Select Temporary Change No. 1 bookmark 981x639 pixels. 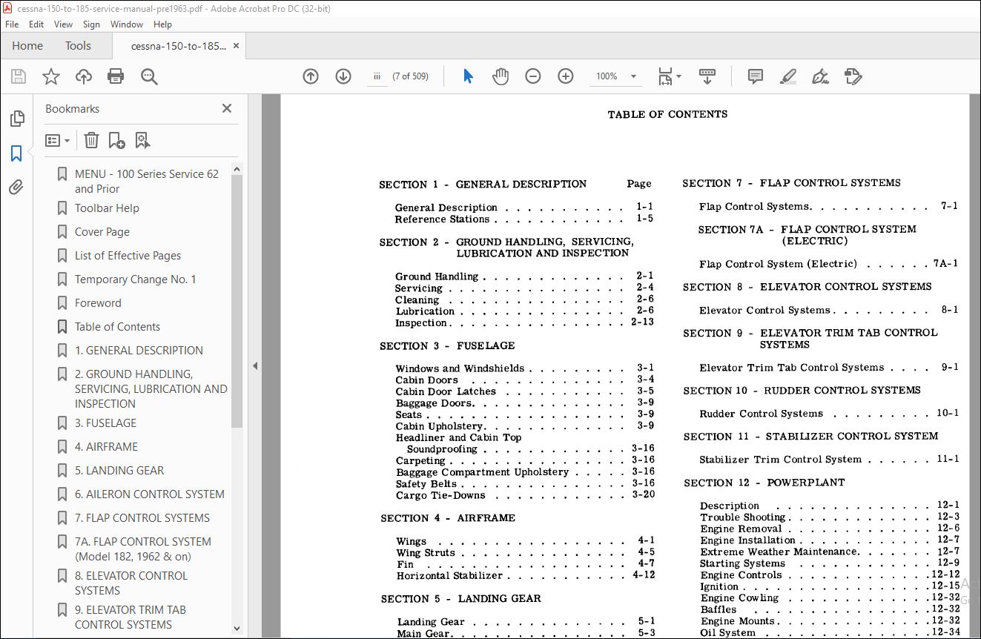tap(136, 279)
